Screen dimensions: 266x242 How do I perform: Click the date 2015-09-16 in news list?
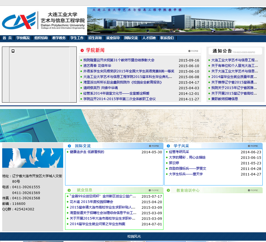[189, 60]
